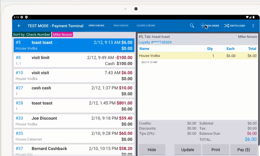Click the Balance Due $6.00 amount
Image resolution: width=260 pixels, height=156 pixels.
[252, 134]
